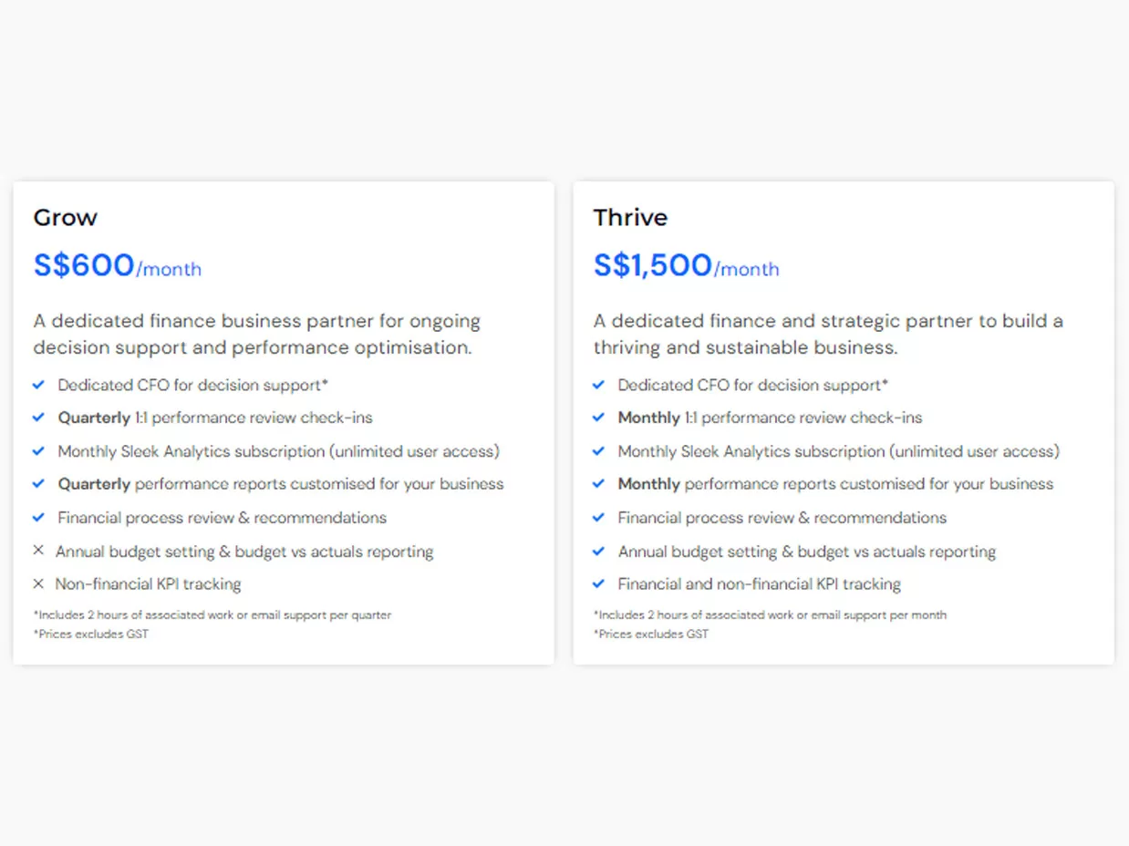Click the Grow plan description paragraph

click(257, 334)
